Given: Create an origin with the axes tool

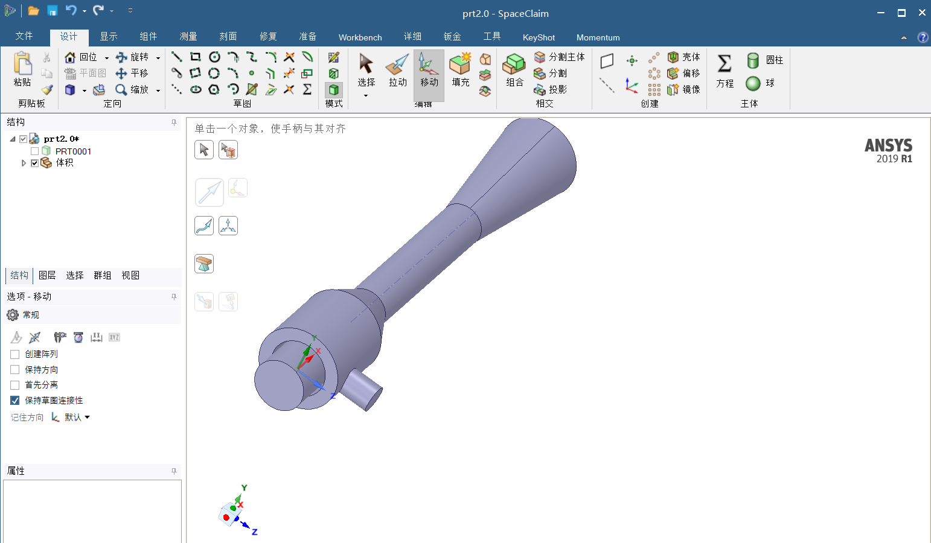Looking at the screenshot, I should (x=632, y=86).
